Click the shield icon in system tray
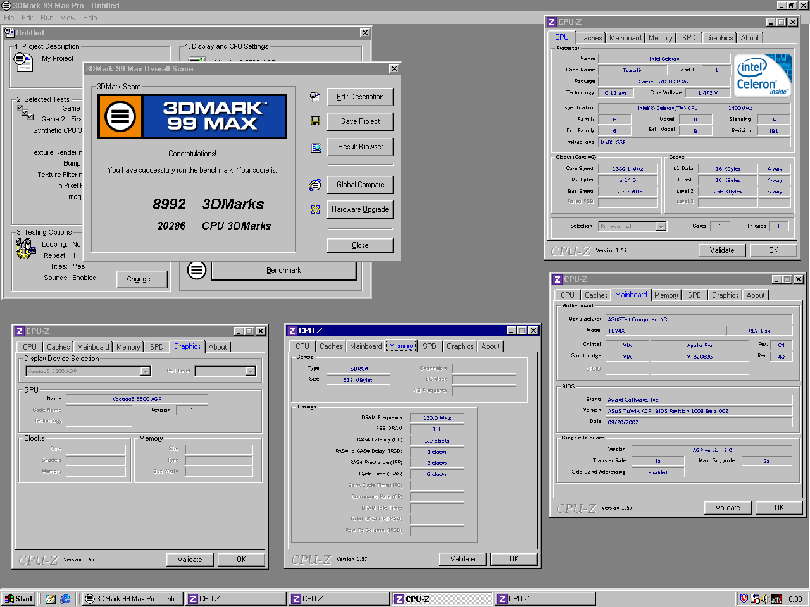 [x=744, y=598]
